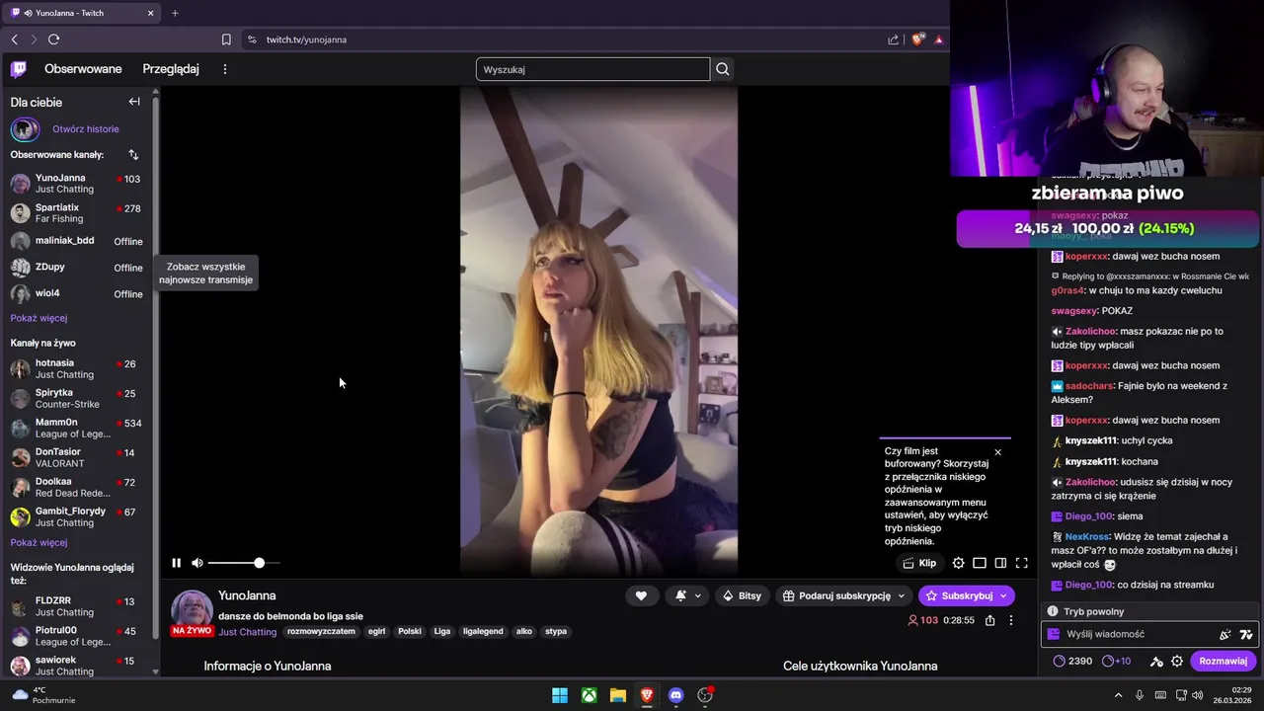Open maliniak_bdd offline channel

[77, 241]
